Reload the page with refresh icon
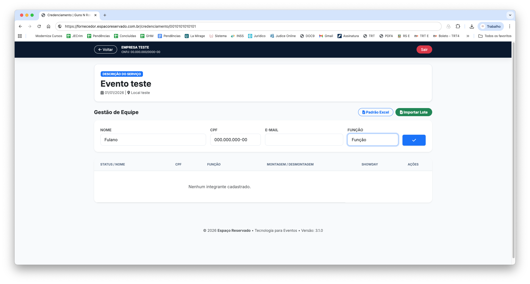 coord(39,26)
